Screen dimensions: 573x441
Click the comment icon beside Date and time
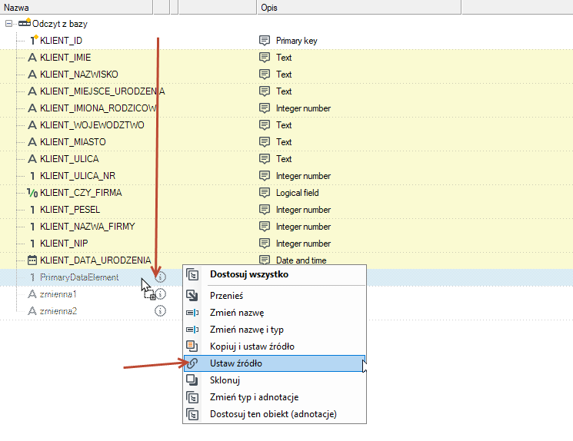(x=265, y=260)
